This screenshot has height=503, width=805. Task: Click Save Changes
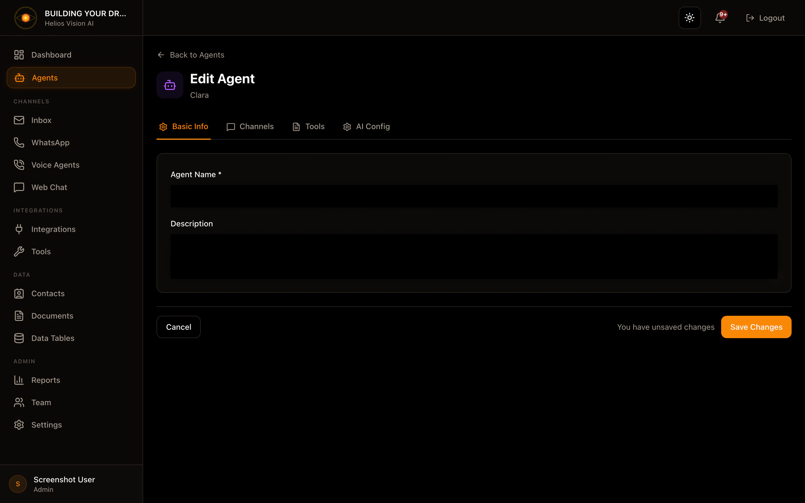(x=756, y=327)
